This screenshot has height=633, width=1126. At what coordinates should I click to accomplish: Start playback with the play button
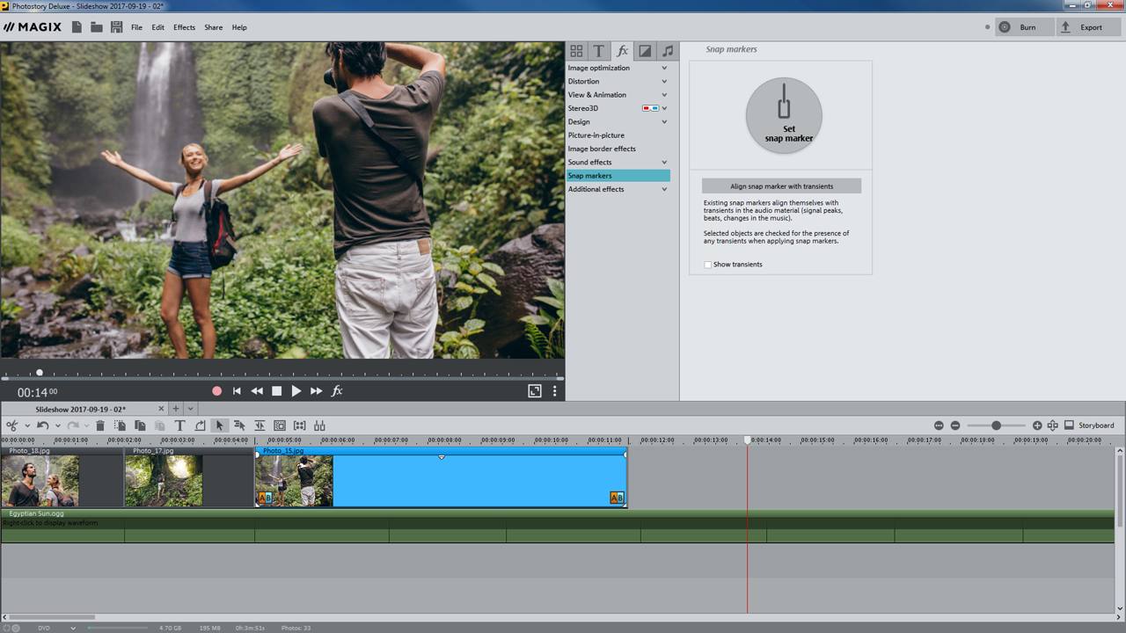click(x=296, y=391)
